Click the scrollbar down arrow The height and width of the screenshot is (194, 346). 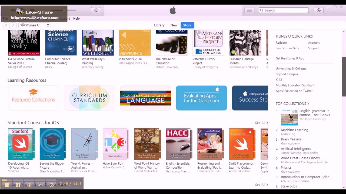pos(344,187)
